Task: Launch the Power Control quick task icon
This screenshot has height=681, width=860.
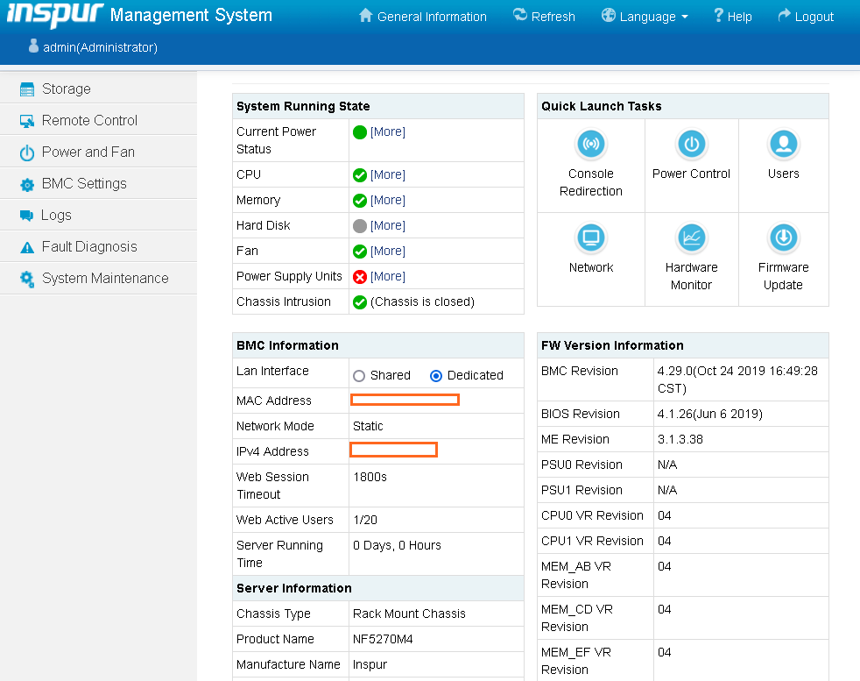Action: [691, 144]
